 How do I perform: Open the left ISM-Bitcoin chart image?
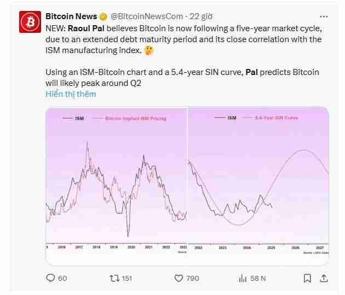tap(116, 181)
